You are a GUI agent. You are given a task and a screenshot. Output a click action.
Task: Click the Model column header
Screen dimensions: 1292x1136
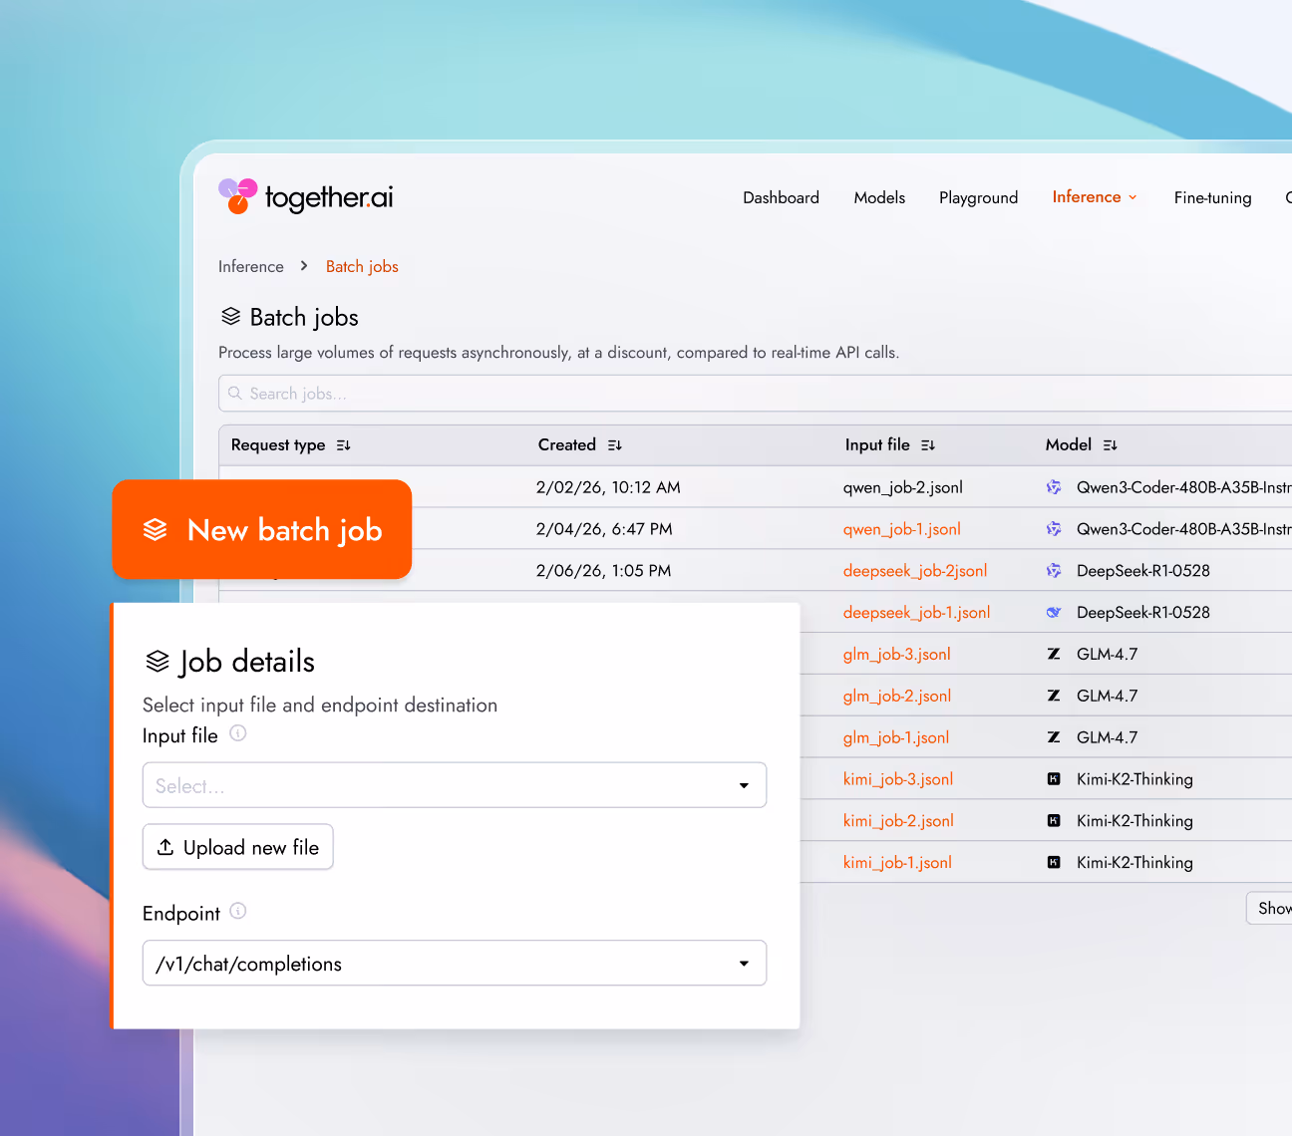click(1069, 445)
